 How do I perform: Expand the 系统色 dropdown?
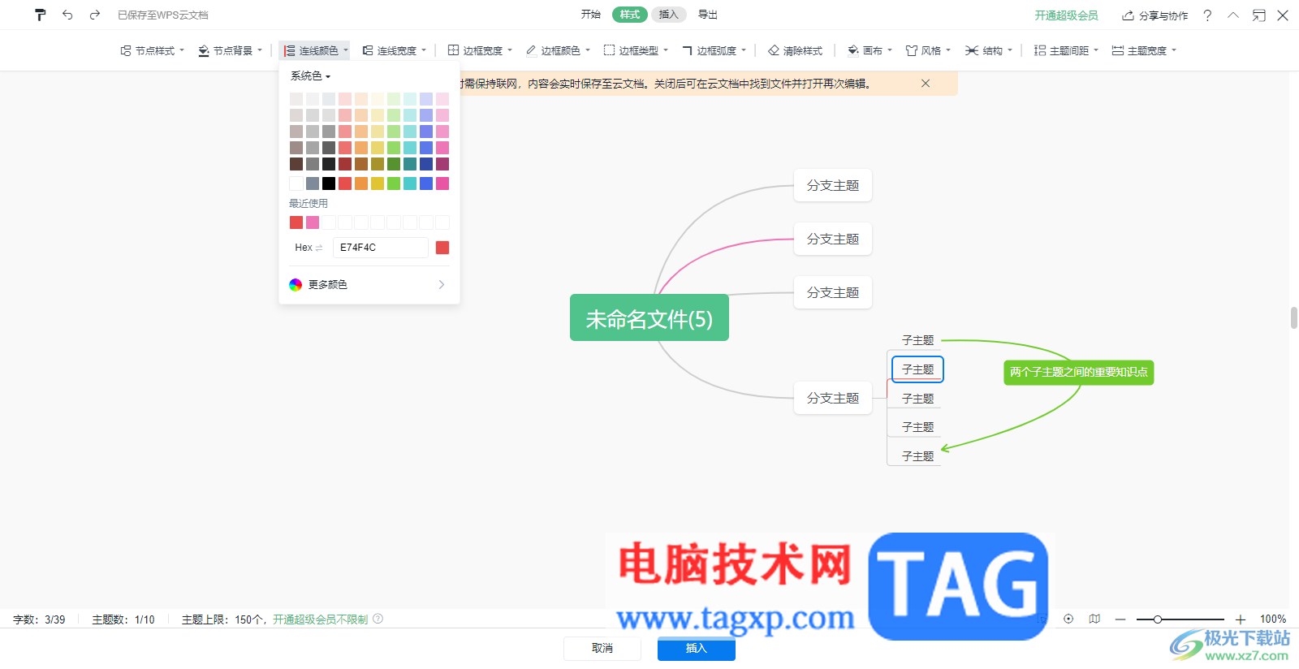[x=311, y=76]
